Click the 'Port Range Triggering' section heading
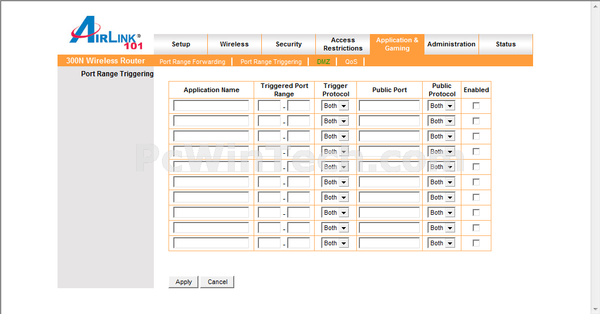Viewport: 600px width, 314px height. 117,74
